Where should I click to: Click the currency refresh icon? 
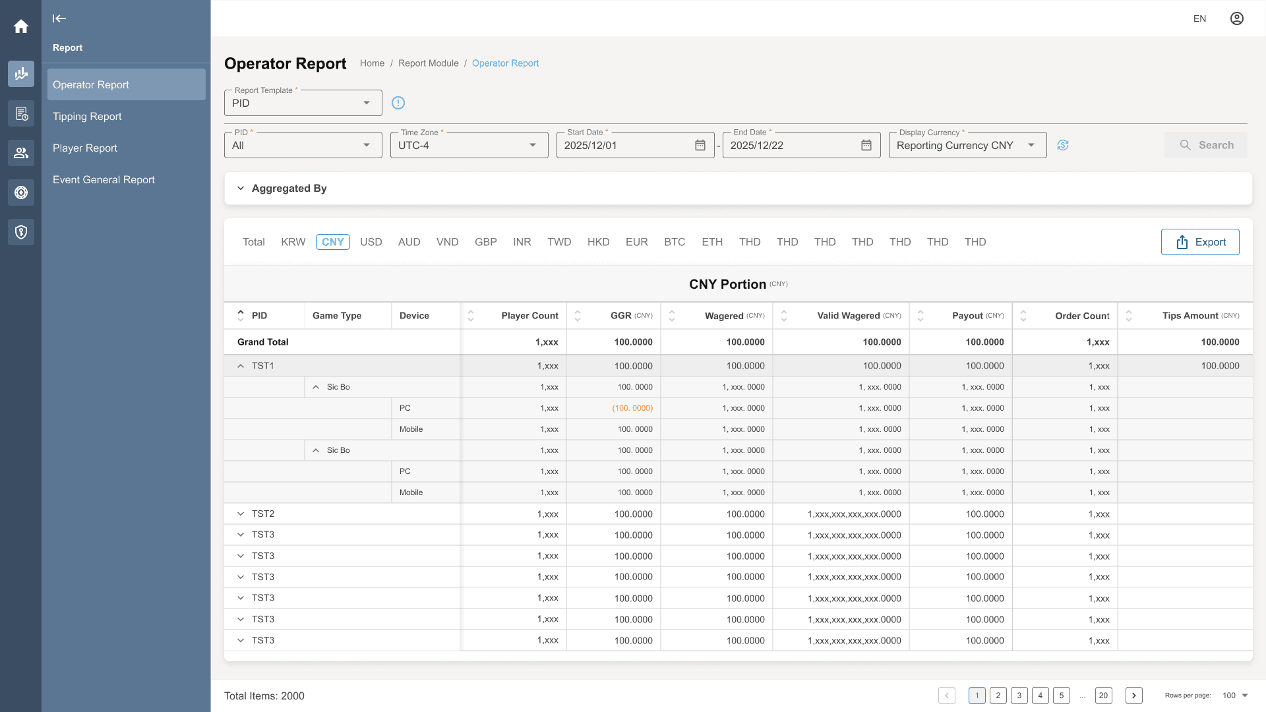point(1063,145)
